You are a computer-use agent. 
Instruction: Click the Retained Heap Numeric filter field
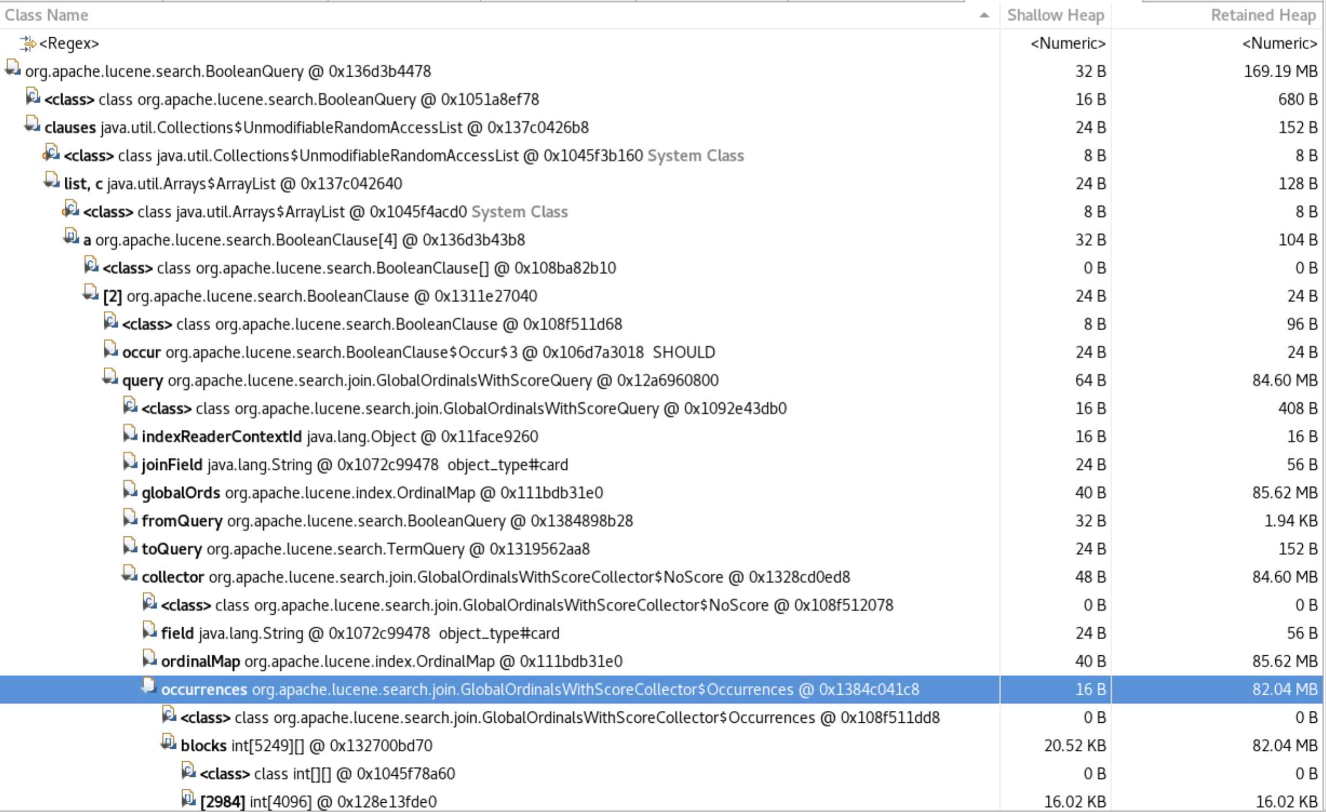[x=1279, y=43]
